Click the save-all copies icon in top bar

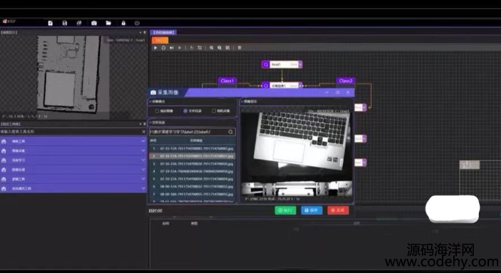[79, 23]
